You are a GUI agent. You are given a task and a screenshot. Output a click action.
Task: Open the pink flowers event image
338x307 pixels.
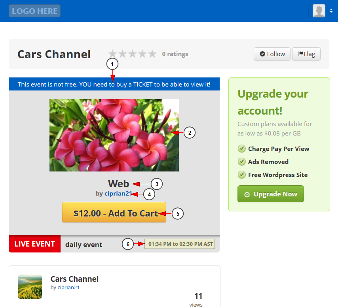[x=114, y=135]
